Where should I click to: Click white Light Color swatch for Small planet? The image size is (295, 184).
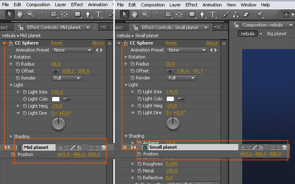point(170,98)
